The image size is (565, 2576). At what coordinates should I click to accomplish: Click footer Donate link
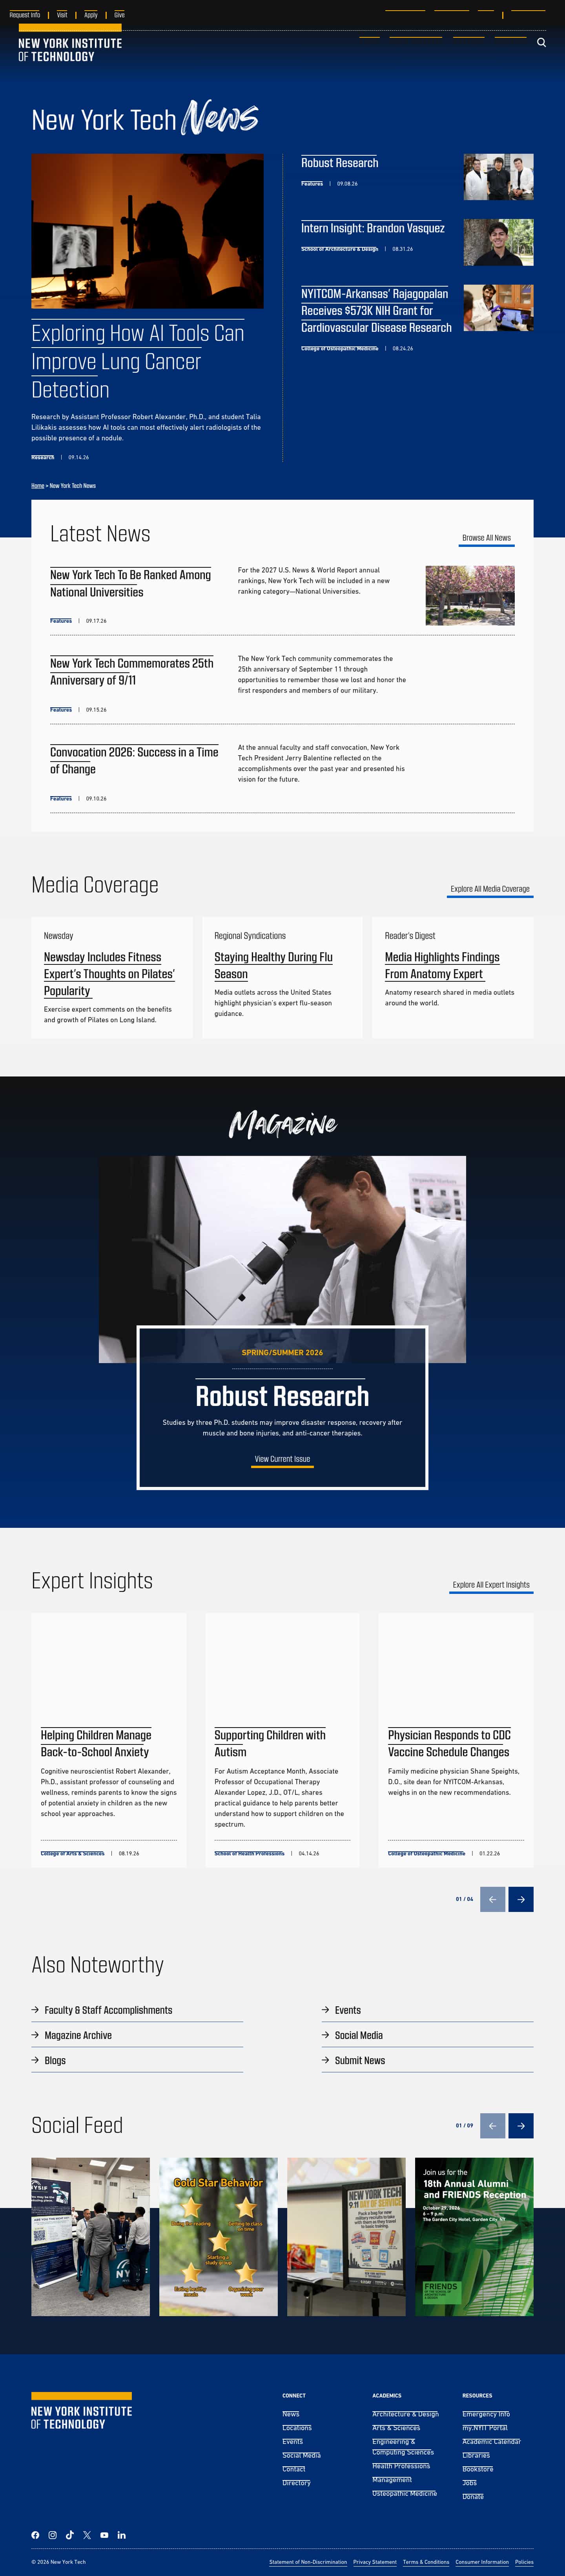473,2496
